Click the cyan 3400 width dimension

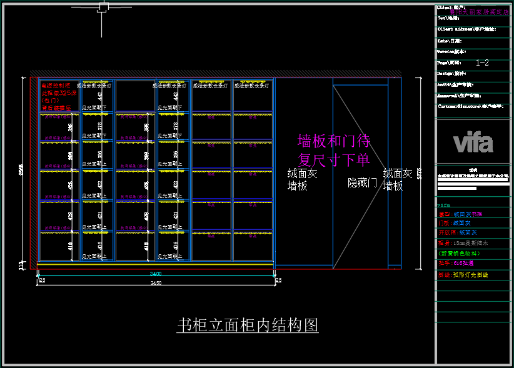tap(156, 274)
